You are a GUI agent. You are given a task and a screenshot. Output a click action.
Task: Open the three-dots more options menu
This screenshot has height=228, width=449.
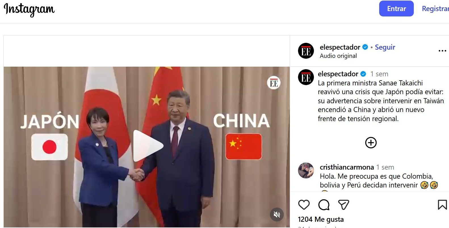(442, 51)
